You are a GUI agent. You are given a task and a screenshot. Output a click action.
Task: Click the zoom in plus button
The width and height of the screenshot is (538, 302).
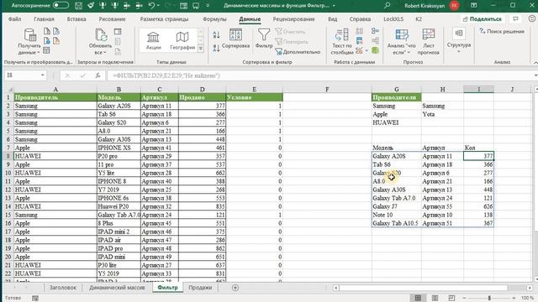click(x=514, y=299)
